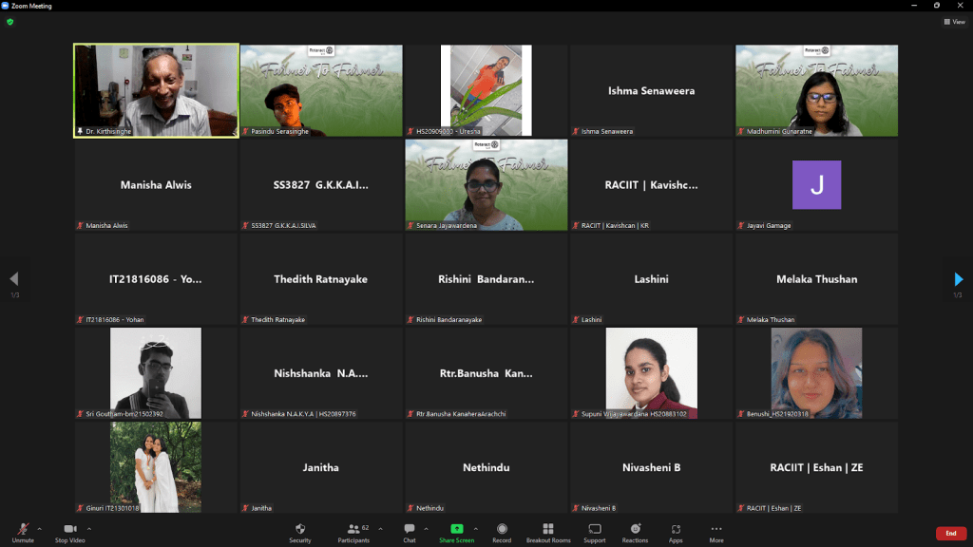This screenshot has height=547, width=973.
Task: Click the red End meeting button
Action: click(x=950, y=534)
